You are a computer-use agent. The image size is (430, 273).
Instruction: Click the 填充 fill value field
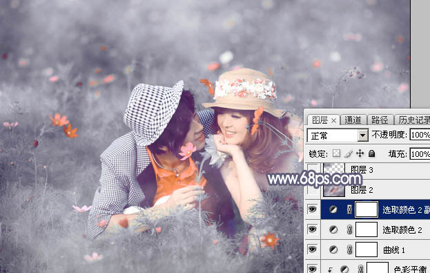tap(420, 154)
